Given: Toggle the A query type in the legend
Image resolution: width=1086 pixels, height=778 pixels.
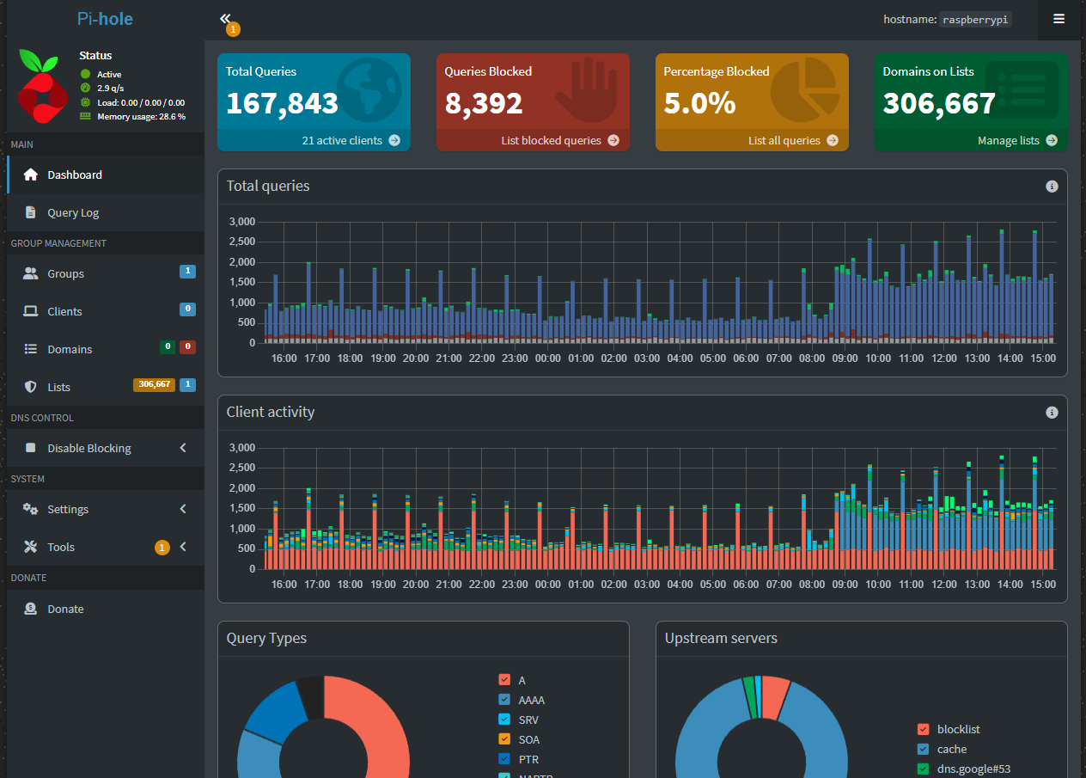Looking at the screenshot, I should click(x=504, y=679).
